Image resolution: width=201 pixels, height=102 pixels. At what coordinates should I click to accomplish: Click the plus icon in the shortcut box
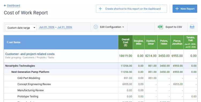point(100,9)
